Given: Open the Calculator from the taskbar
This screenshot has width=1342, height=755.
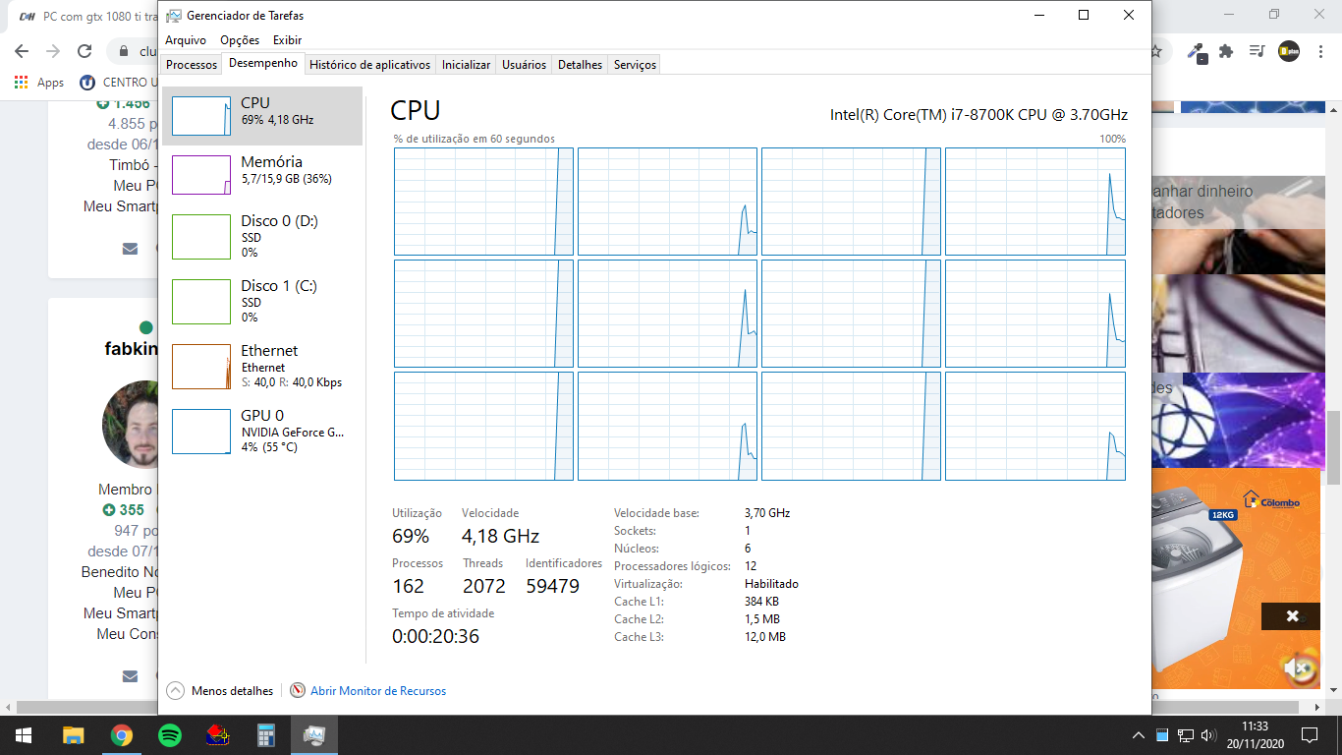Looking at the screenshot, I should [x=266, y=735].
